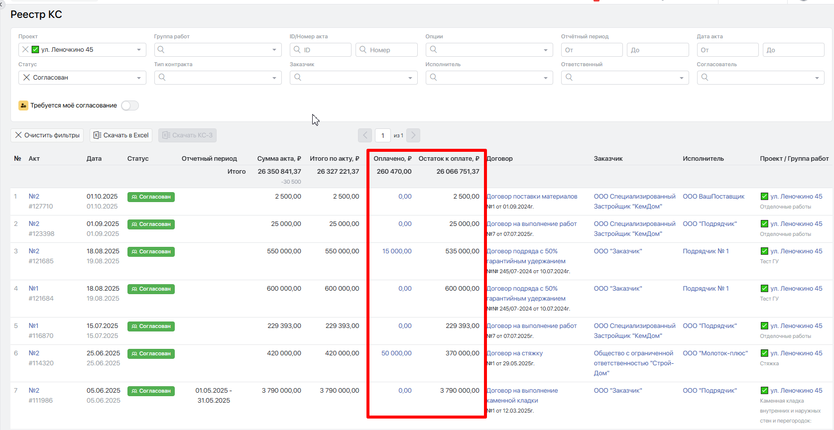The width and height of the screenshot is (834, 430).
Task: Click the ID input field
Action: tap(326, 50)
